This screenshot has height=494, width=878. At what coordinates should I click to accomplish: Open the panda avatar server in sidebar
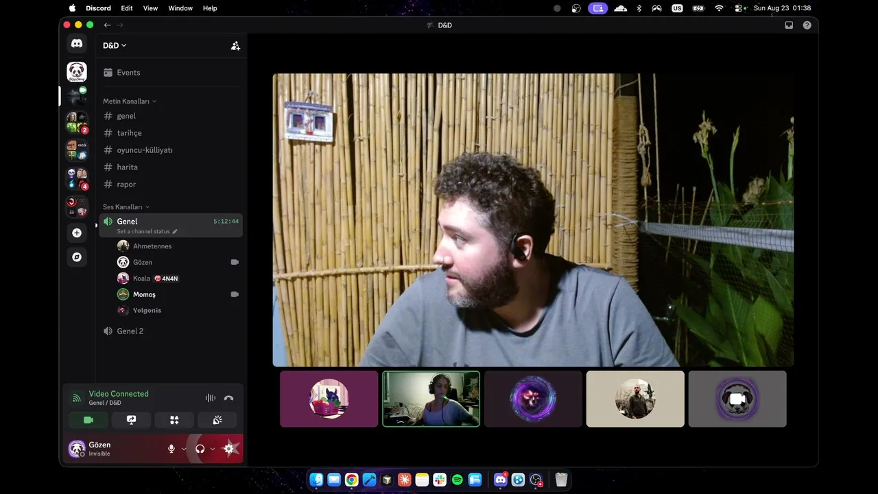(x=77, y=71)
